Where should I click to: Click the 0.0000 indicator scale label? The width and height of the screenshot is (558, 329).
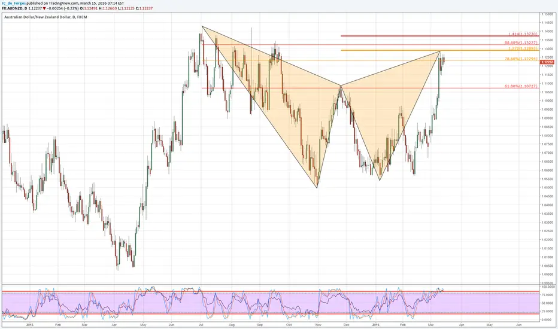(547, 320)
